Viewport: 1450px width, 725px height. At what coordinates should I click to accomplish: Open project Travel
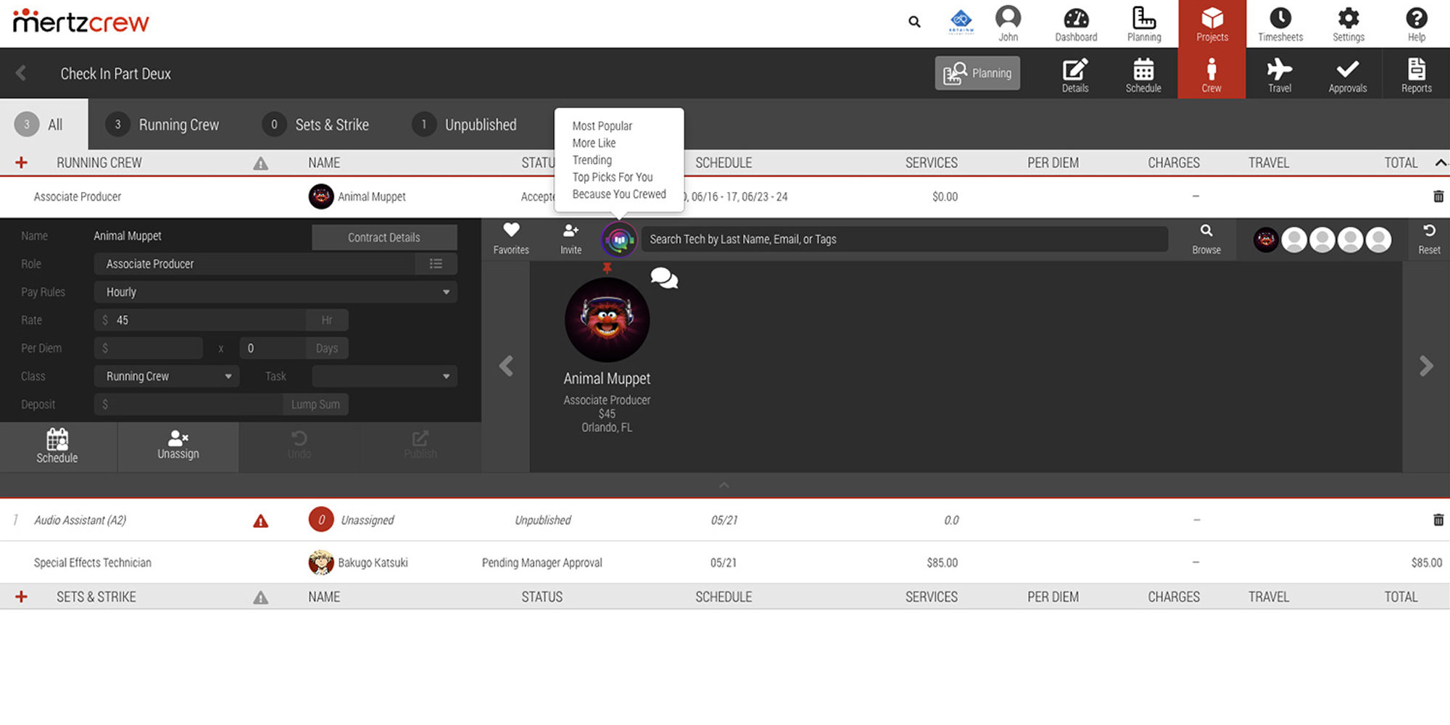(1280, 75)
